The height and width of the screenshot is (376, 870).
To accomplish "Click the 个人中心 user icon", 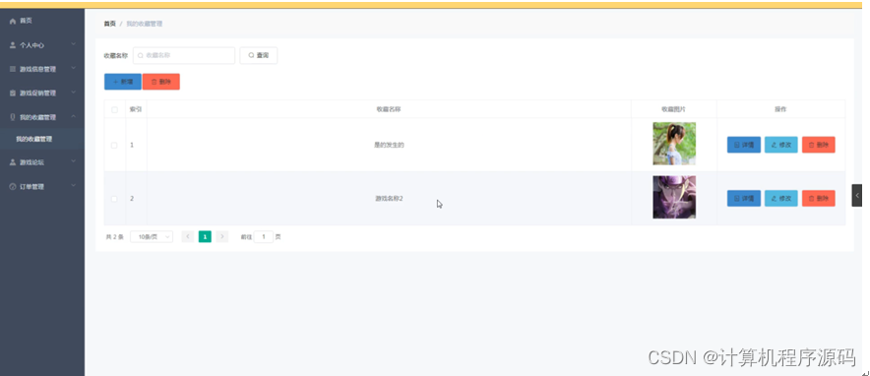I will coord(13,45).
